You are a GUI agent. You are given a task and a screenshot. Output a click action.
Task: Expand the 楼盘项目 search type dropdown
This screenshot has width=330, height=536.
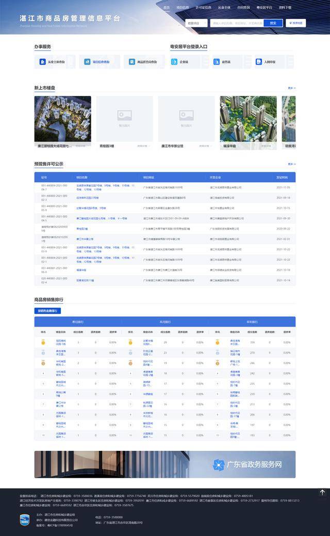click(196, 23)
